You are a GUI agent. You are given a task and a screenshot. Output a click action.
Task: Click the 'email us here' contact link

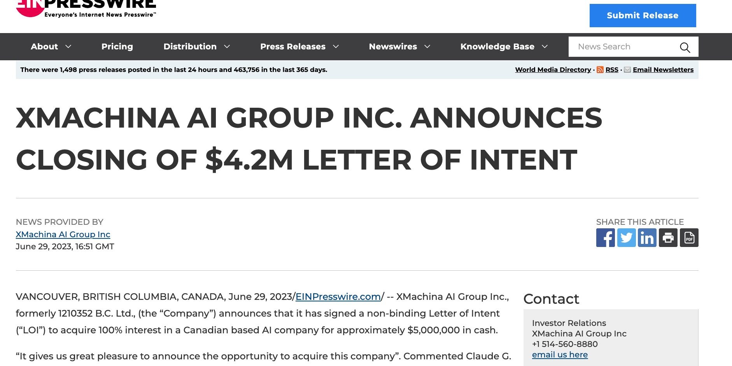(x=559, y=354)
